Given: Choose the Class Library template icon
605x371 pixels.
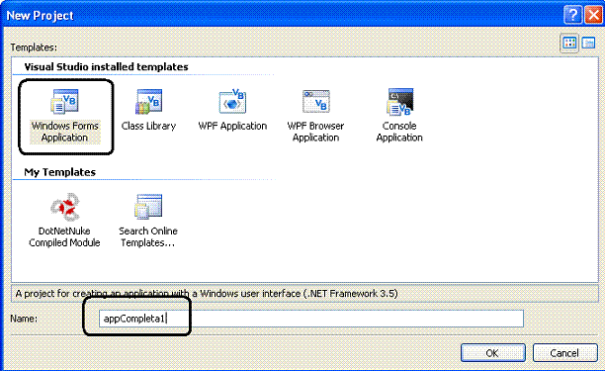Looking at the screenshot, I should click(148, 102).
